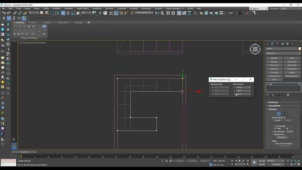Image resolution: width=302 pixels, height=170 pixels.
Task: Constrain transform to X axis
Action: [x=4, y=18]
